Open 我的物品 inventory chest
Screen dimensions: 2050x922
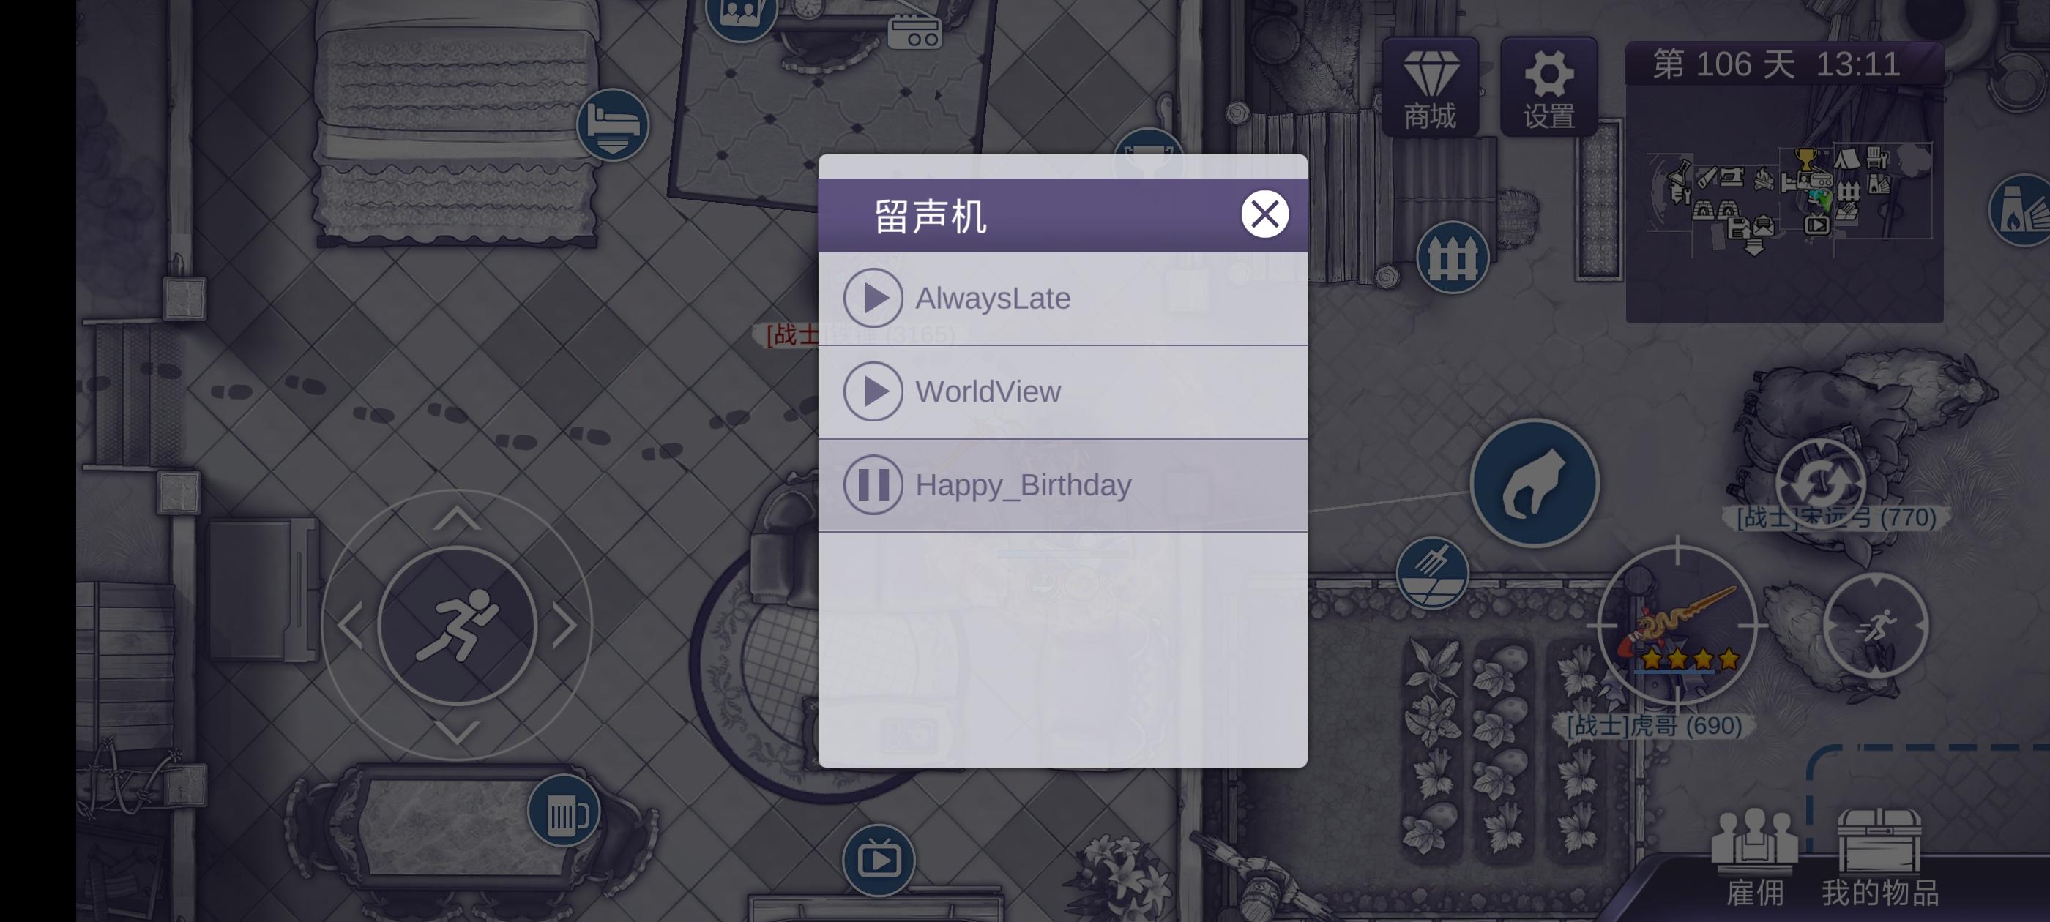tap(1879, 858)
